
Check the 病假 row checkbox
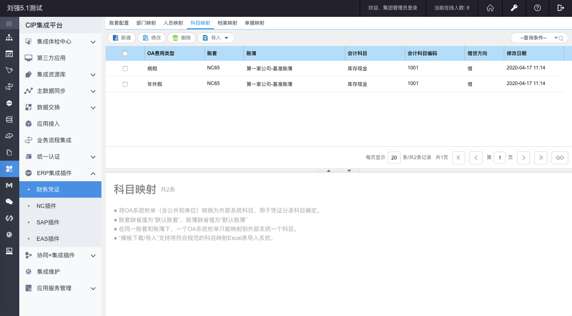[125, 69]
